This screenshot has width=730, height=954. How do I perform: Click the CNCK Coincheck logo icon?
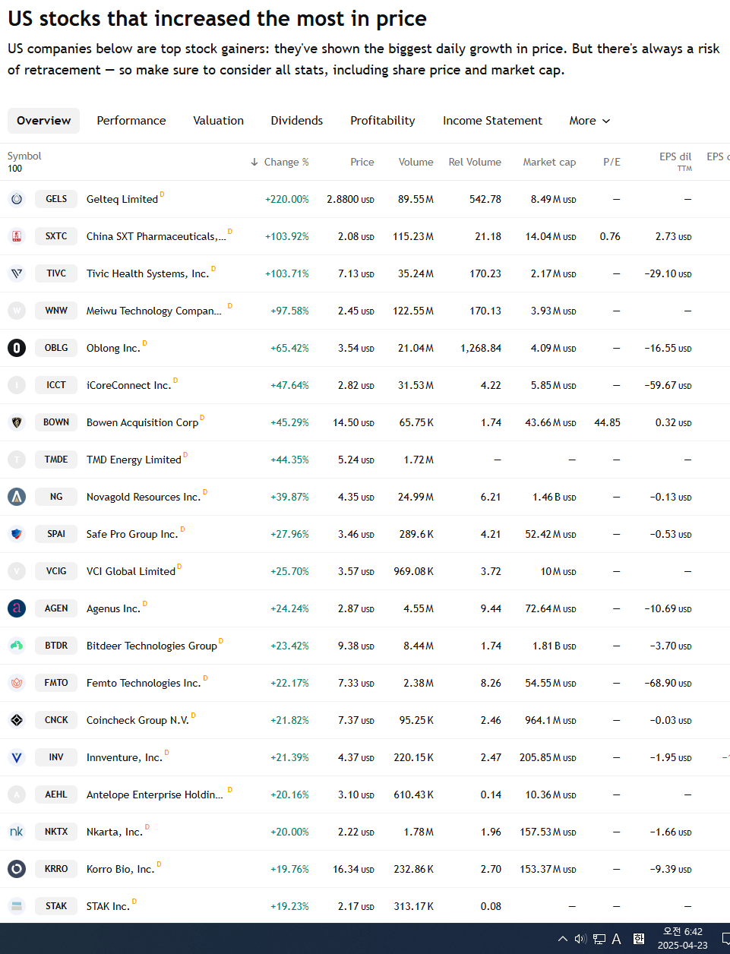click(17, 720)
